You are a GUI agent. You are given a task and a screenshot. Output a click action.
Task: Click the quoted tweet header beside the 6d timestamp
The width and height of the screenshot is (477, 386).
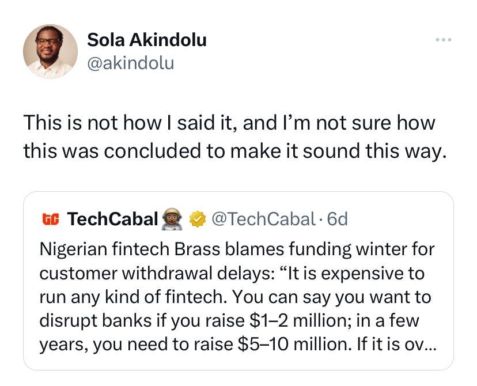click(195, 219)
